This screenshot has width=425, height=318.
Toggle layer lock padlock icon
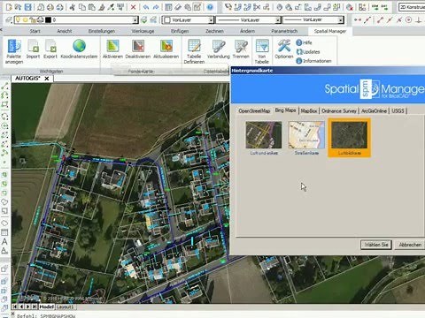click(x=33, y=19)
